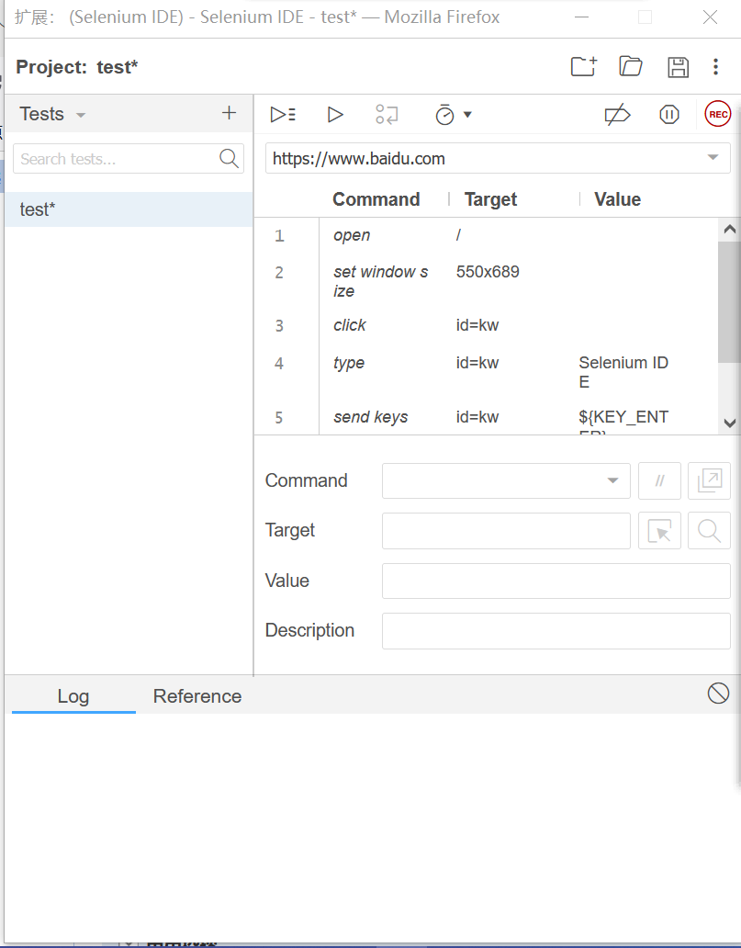Click the Value input field

[x=556, y=581]
